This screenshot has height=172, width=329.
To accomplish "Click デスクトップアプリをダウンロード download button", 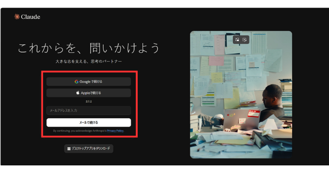I will (89, 148).
